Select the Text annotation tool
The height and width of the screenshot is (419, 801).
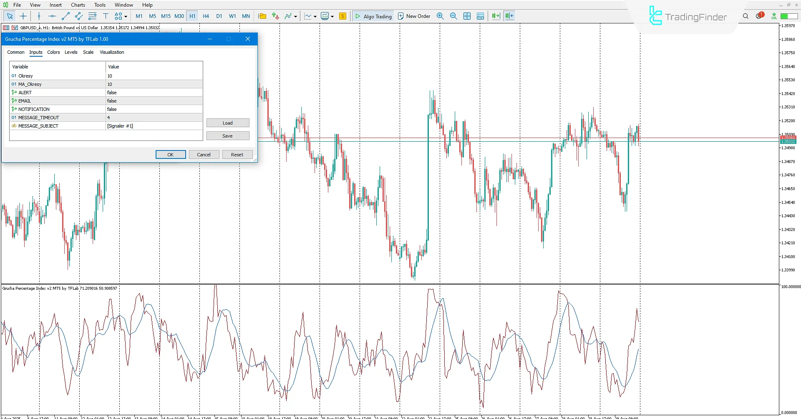(x=106, y=16)
